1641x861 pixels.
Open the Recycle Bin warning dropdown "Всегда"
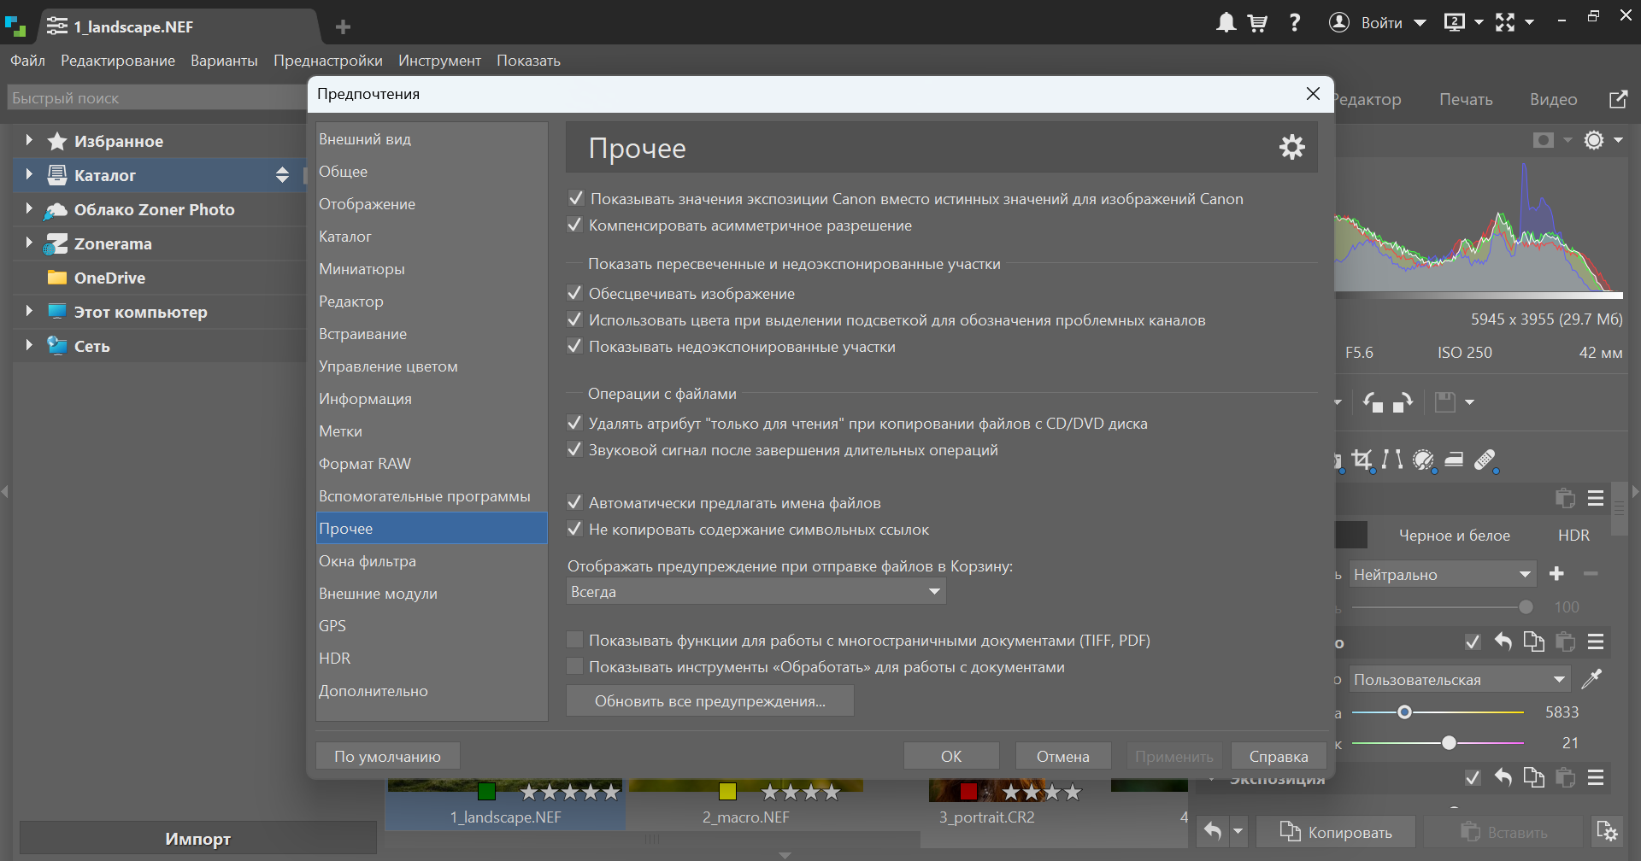tap(756, 592)
